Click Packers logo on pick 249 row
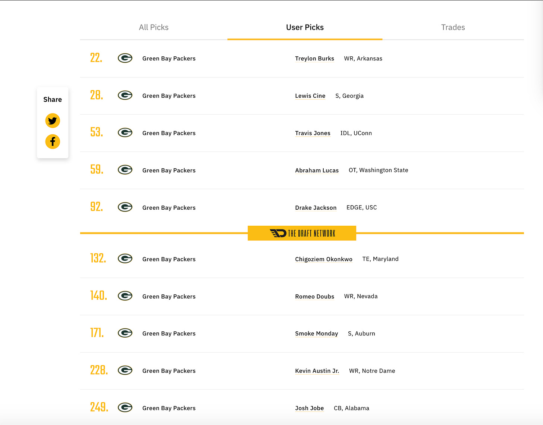The width and height of the screenshot is (543, 425). (x=125, y=407)
